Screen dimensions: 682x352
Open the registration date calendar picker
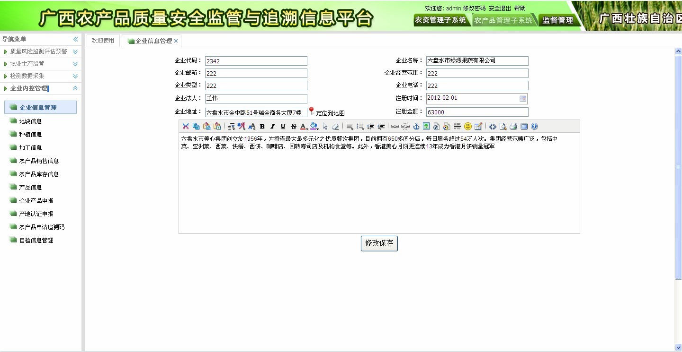[x=523, y=98]
